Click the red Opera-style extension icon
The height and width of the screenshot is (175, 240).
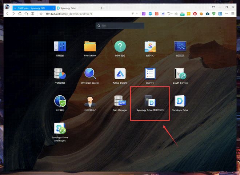pyautogui.click(x=195, y=14)
